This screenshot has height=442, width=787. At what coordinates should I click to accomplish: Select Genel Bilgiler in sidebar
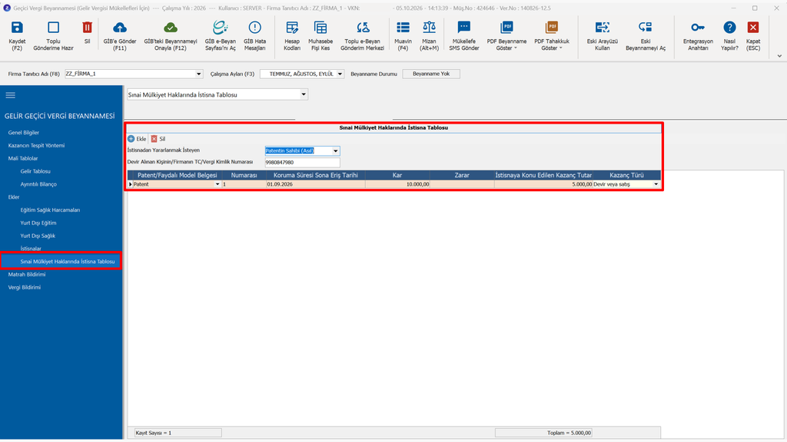pos(24,133)
